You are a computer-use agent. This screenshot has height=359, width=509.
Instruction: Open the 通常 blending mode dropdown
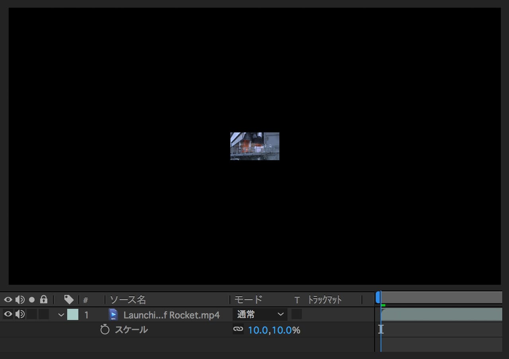click(259, 314)
